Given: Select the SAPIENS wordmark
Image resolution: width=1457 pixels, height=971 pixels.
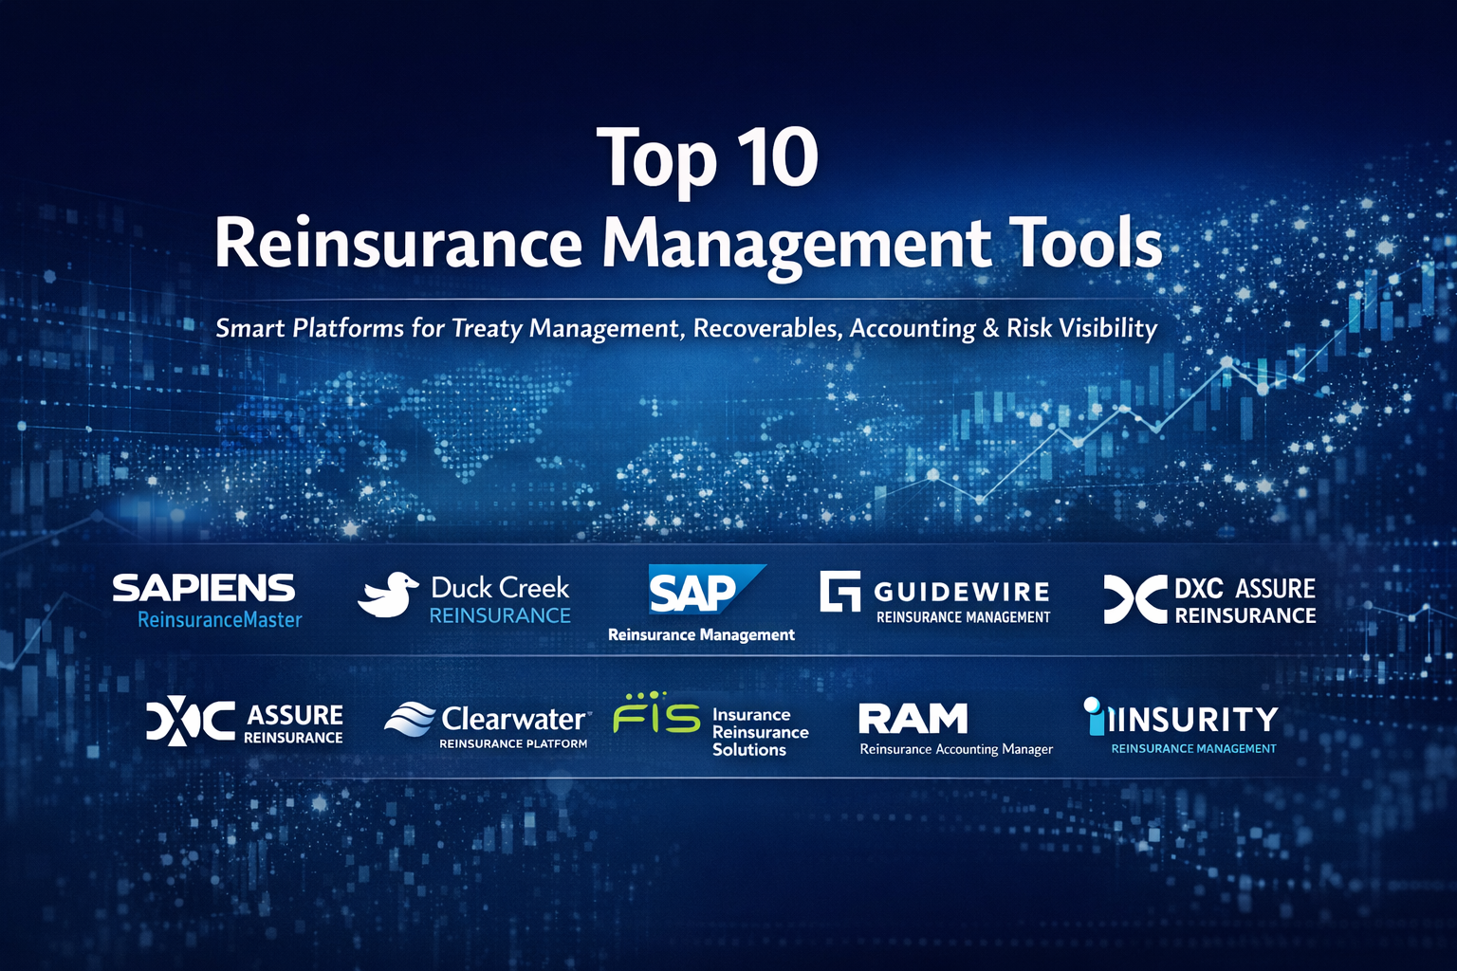Looking at the screenshot, I should (204, 588).
